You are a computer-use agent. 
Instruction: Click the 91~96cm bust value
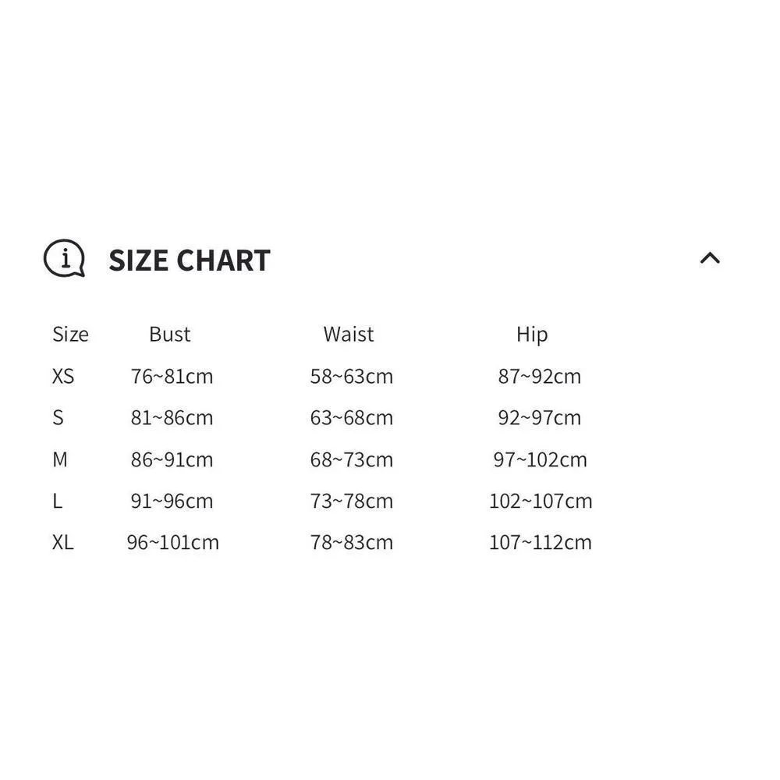point(172,501)
